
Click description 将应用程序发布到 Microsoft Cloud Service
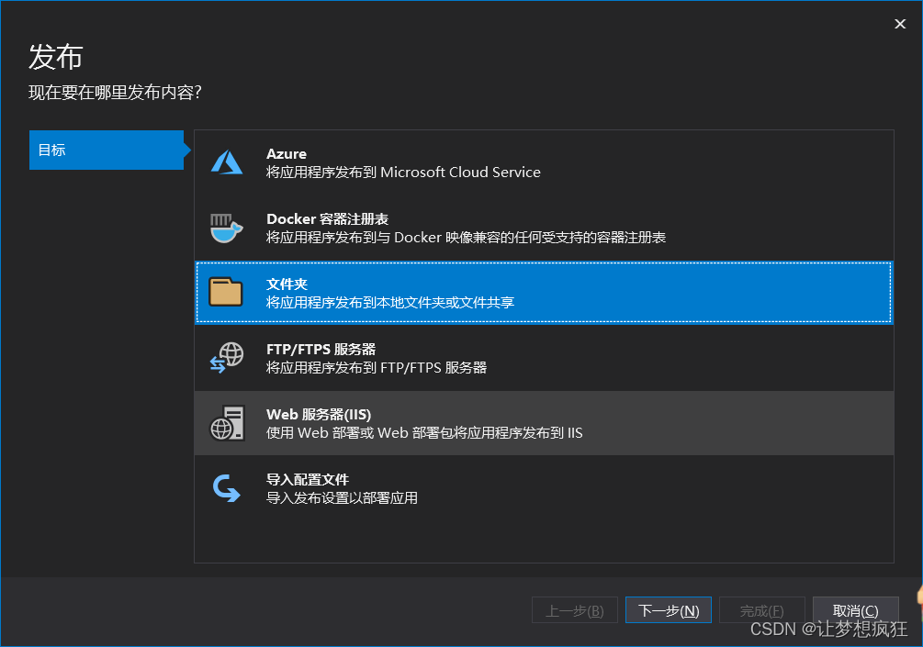(x=403, y=173)
